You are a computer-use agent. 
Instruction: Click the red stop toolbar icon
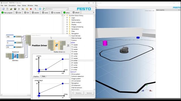pyautogui.click(x=31, y=9)
